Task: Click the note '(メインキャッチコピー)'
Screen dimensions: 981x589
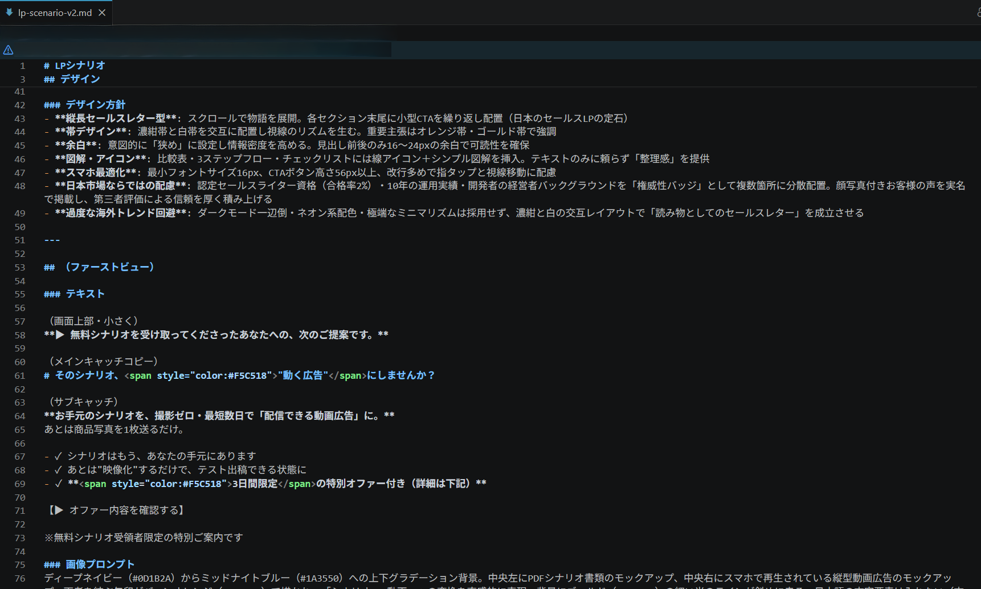Action: tap(104, 362)
